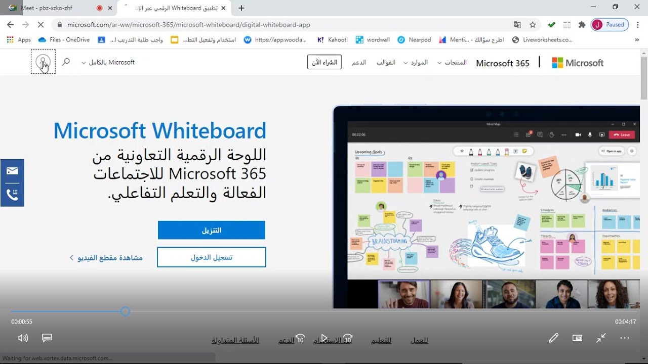This screenshot has width=648, height=364.
Task: Close the Meet - pbz-xzko-zhf tab
Action: click(110, 8)
